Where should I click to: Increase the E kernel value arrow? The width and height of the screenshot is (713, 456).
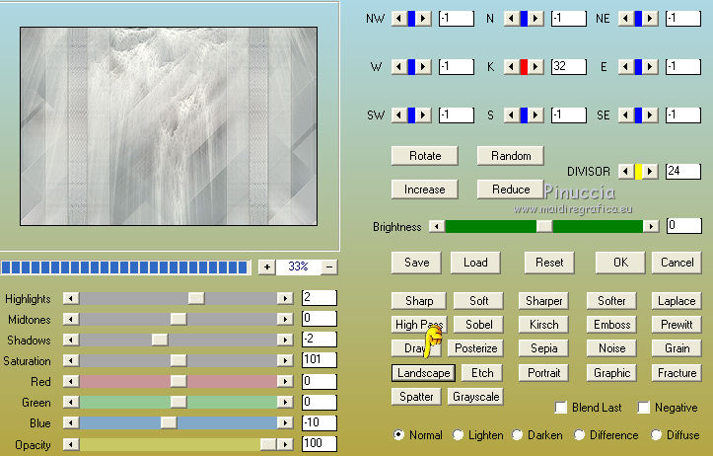point(650,67)
